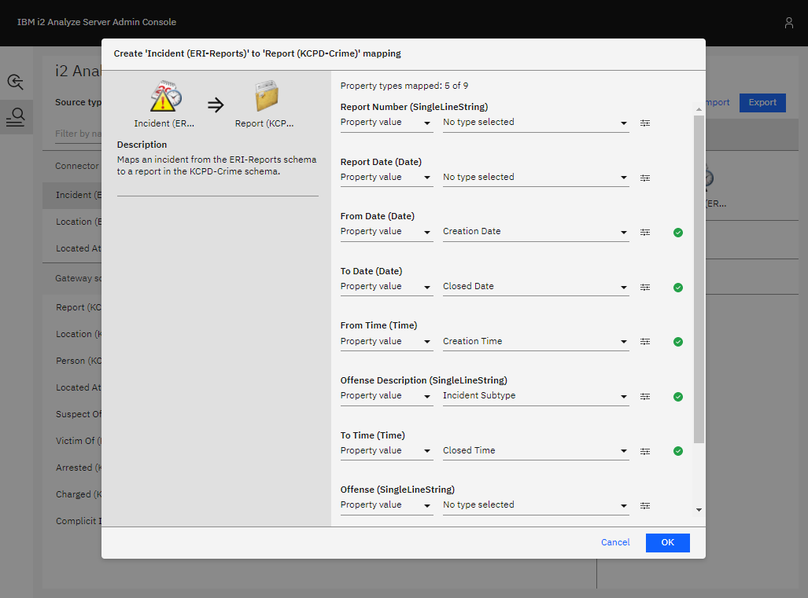
Task: Open settings icon for Report Number
Action: point(645,123)
